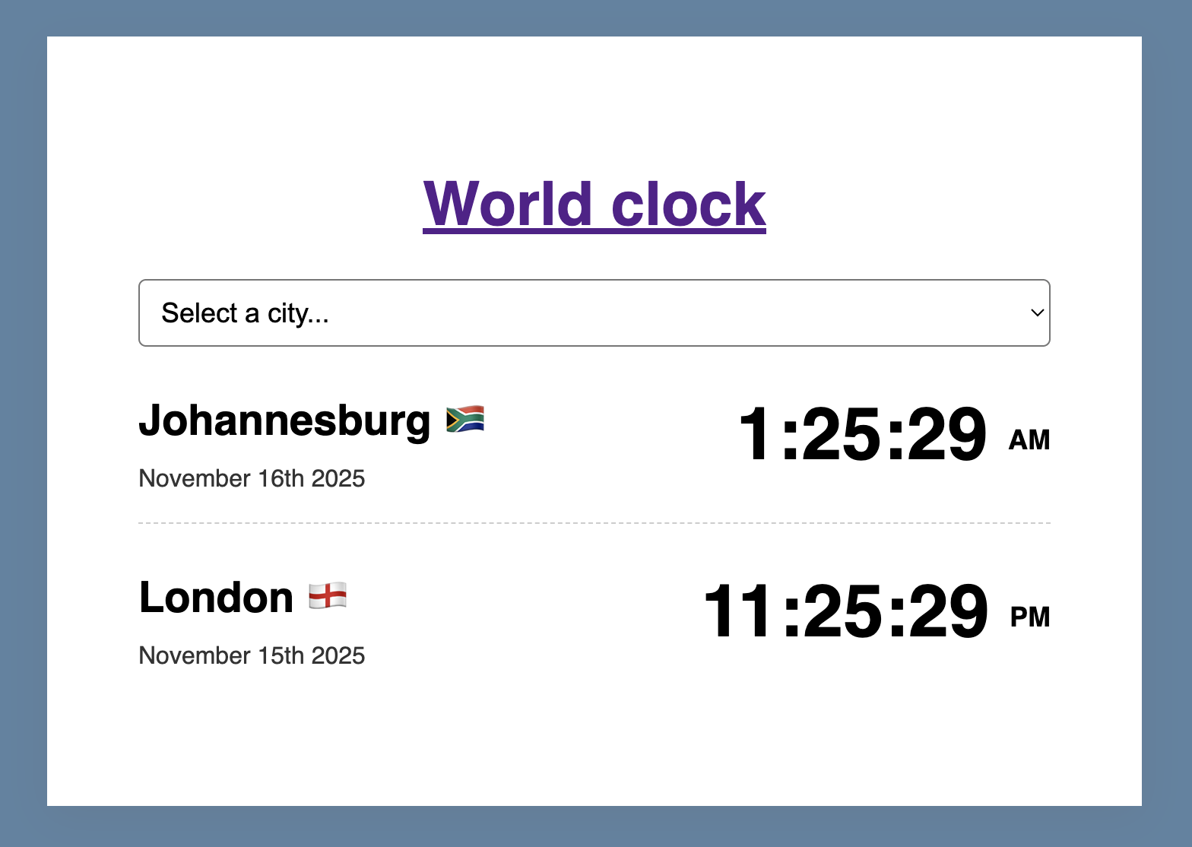Image resolution: width=1192 pixels, height=847 pixels.
Task: Click the November 15th 2025 date
Action: [x=252, y=655]
